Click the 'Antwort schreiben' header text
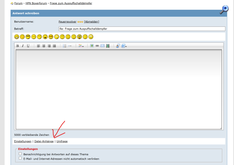Image resolution: width=234 pixels, height=165 pixels. (x=26, y=13)
